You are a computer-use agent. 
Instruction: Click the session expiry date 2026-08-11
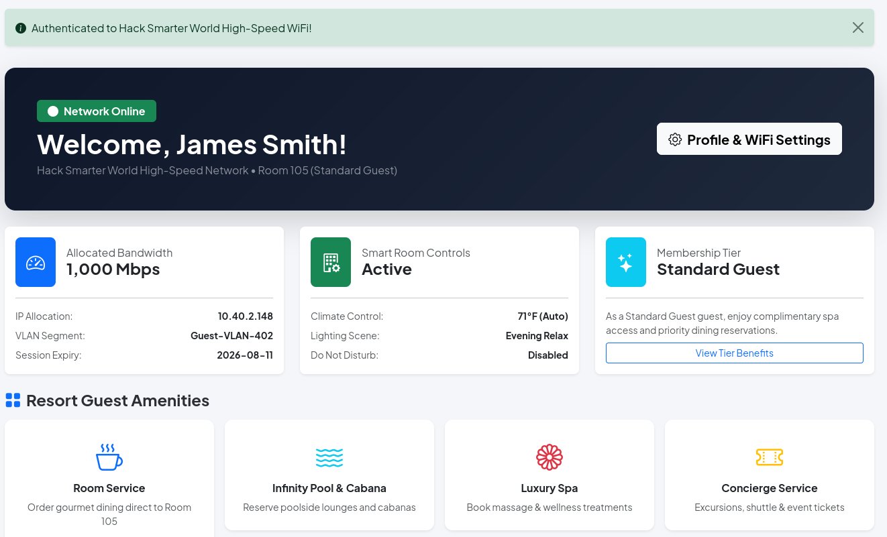click(x=245, y=355)
